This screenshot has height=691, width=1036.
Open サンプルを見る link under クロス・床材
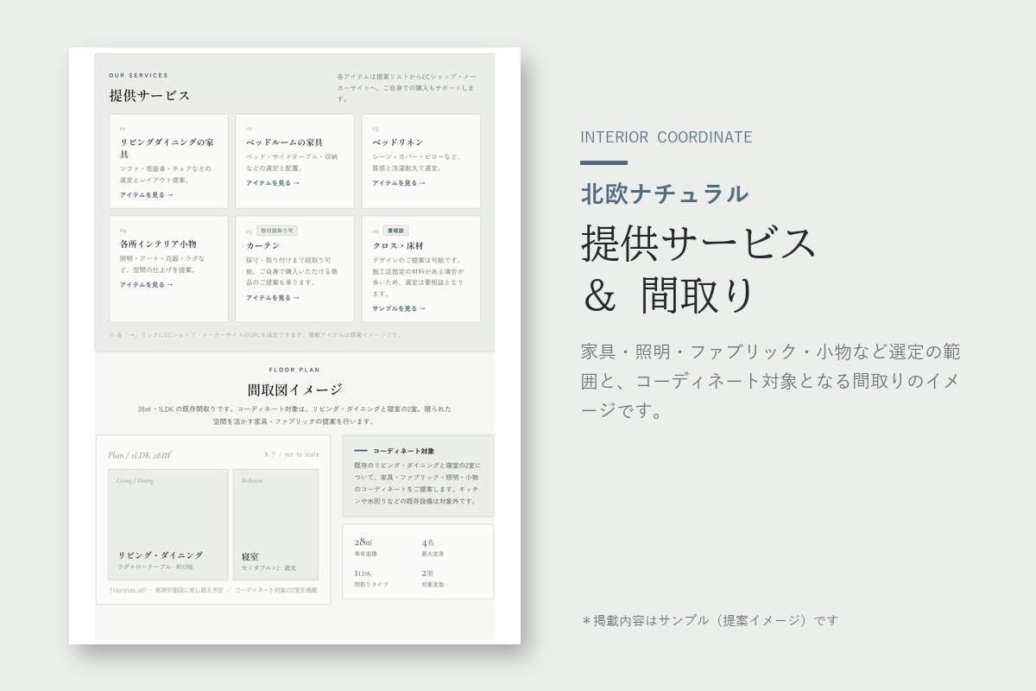[399, 308]
